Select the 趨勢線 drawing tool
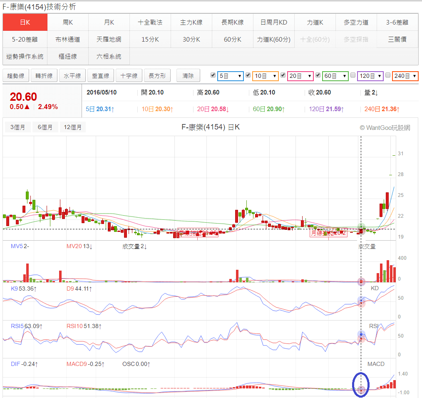Image resolution: width=422 pixels, height=398 pixels. 16,76
